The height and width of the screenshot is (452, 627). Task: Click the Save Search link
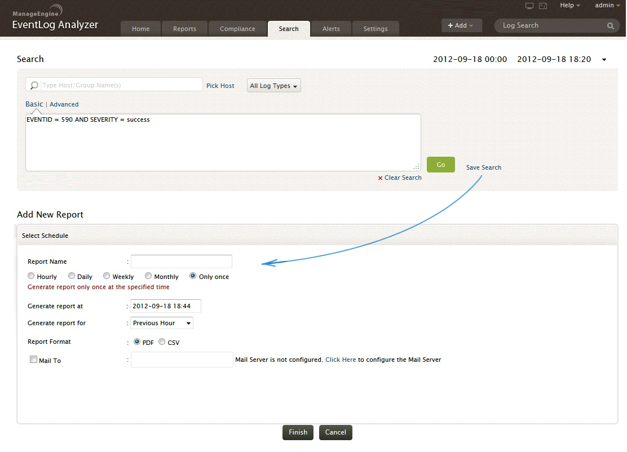pyautogui.click(x=483, y=167)
